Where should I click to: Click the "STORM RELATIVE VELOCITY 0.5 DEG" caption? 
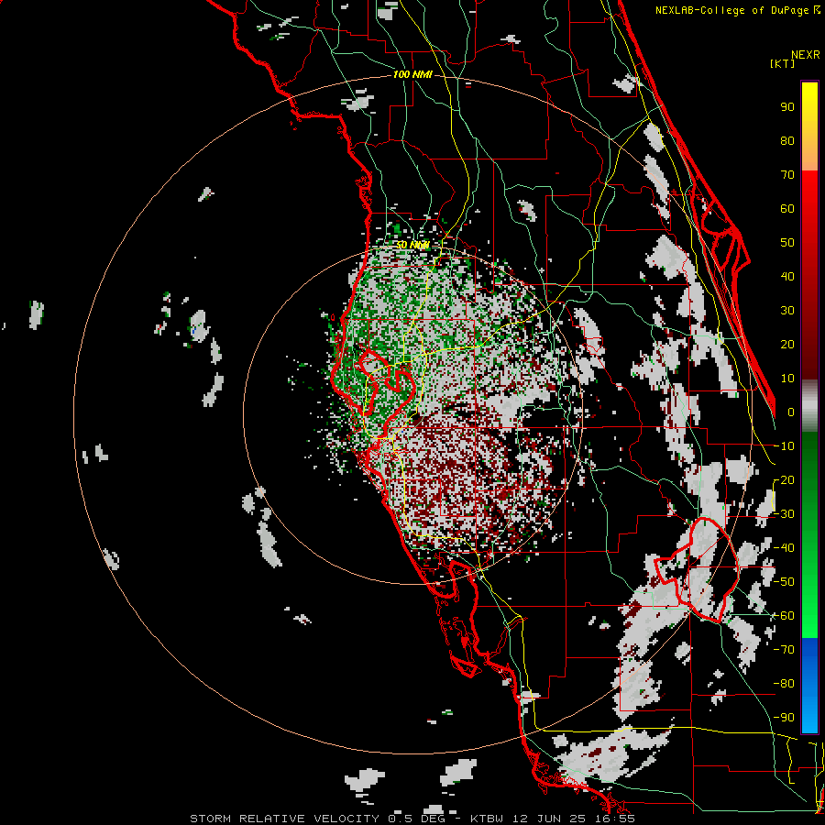tap(317, 819)
